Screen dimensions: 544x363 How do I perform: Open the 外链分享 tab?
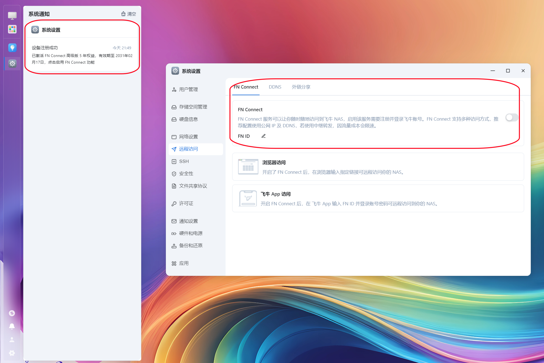pyautogui.click(x=301, y=87)
